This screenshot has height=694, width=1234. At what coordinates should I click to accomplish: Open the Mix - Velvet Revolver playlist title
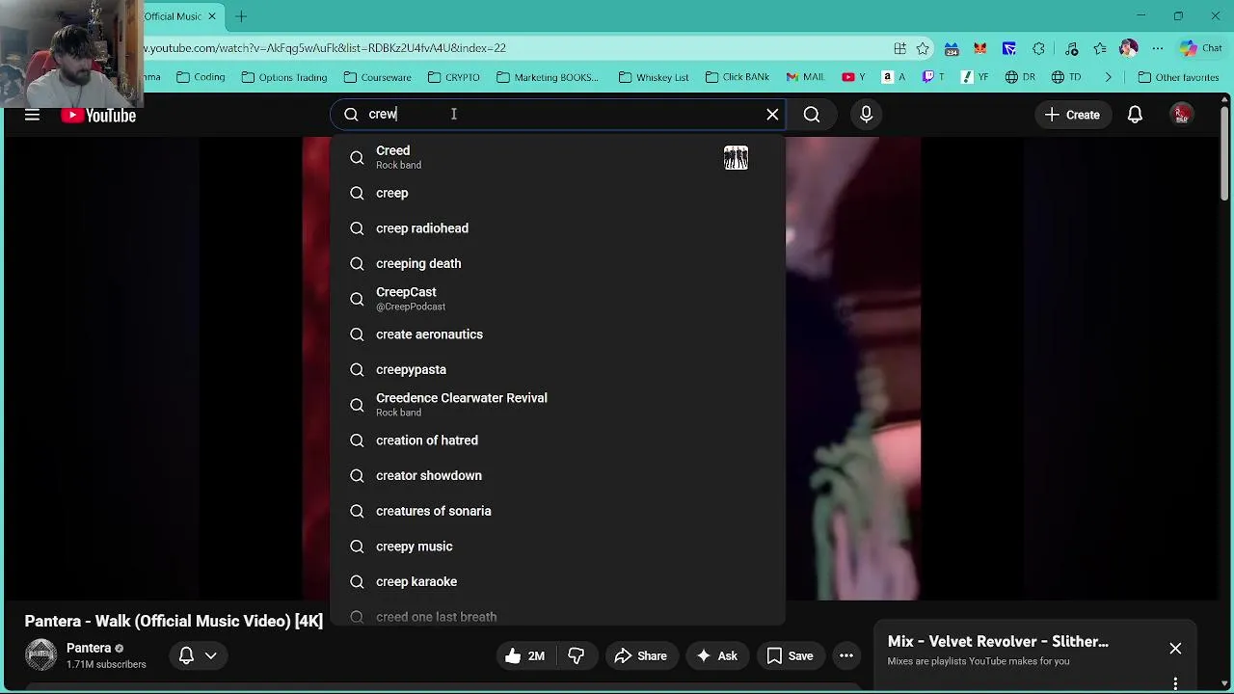(998, 642)
